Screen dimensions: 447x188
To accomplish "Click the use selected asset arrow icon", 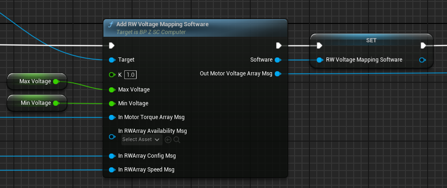I will click(168, 139).
